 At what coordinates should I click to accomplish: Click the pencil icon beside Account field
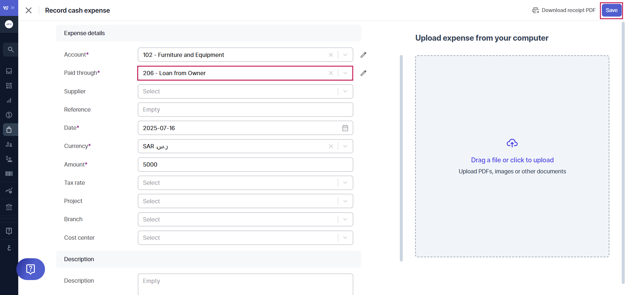pos(363,55)
